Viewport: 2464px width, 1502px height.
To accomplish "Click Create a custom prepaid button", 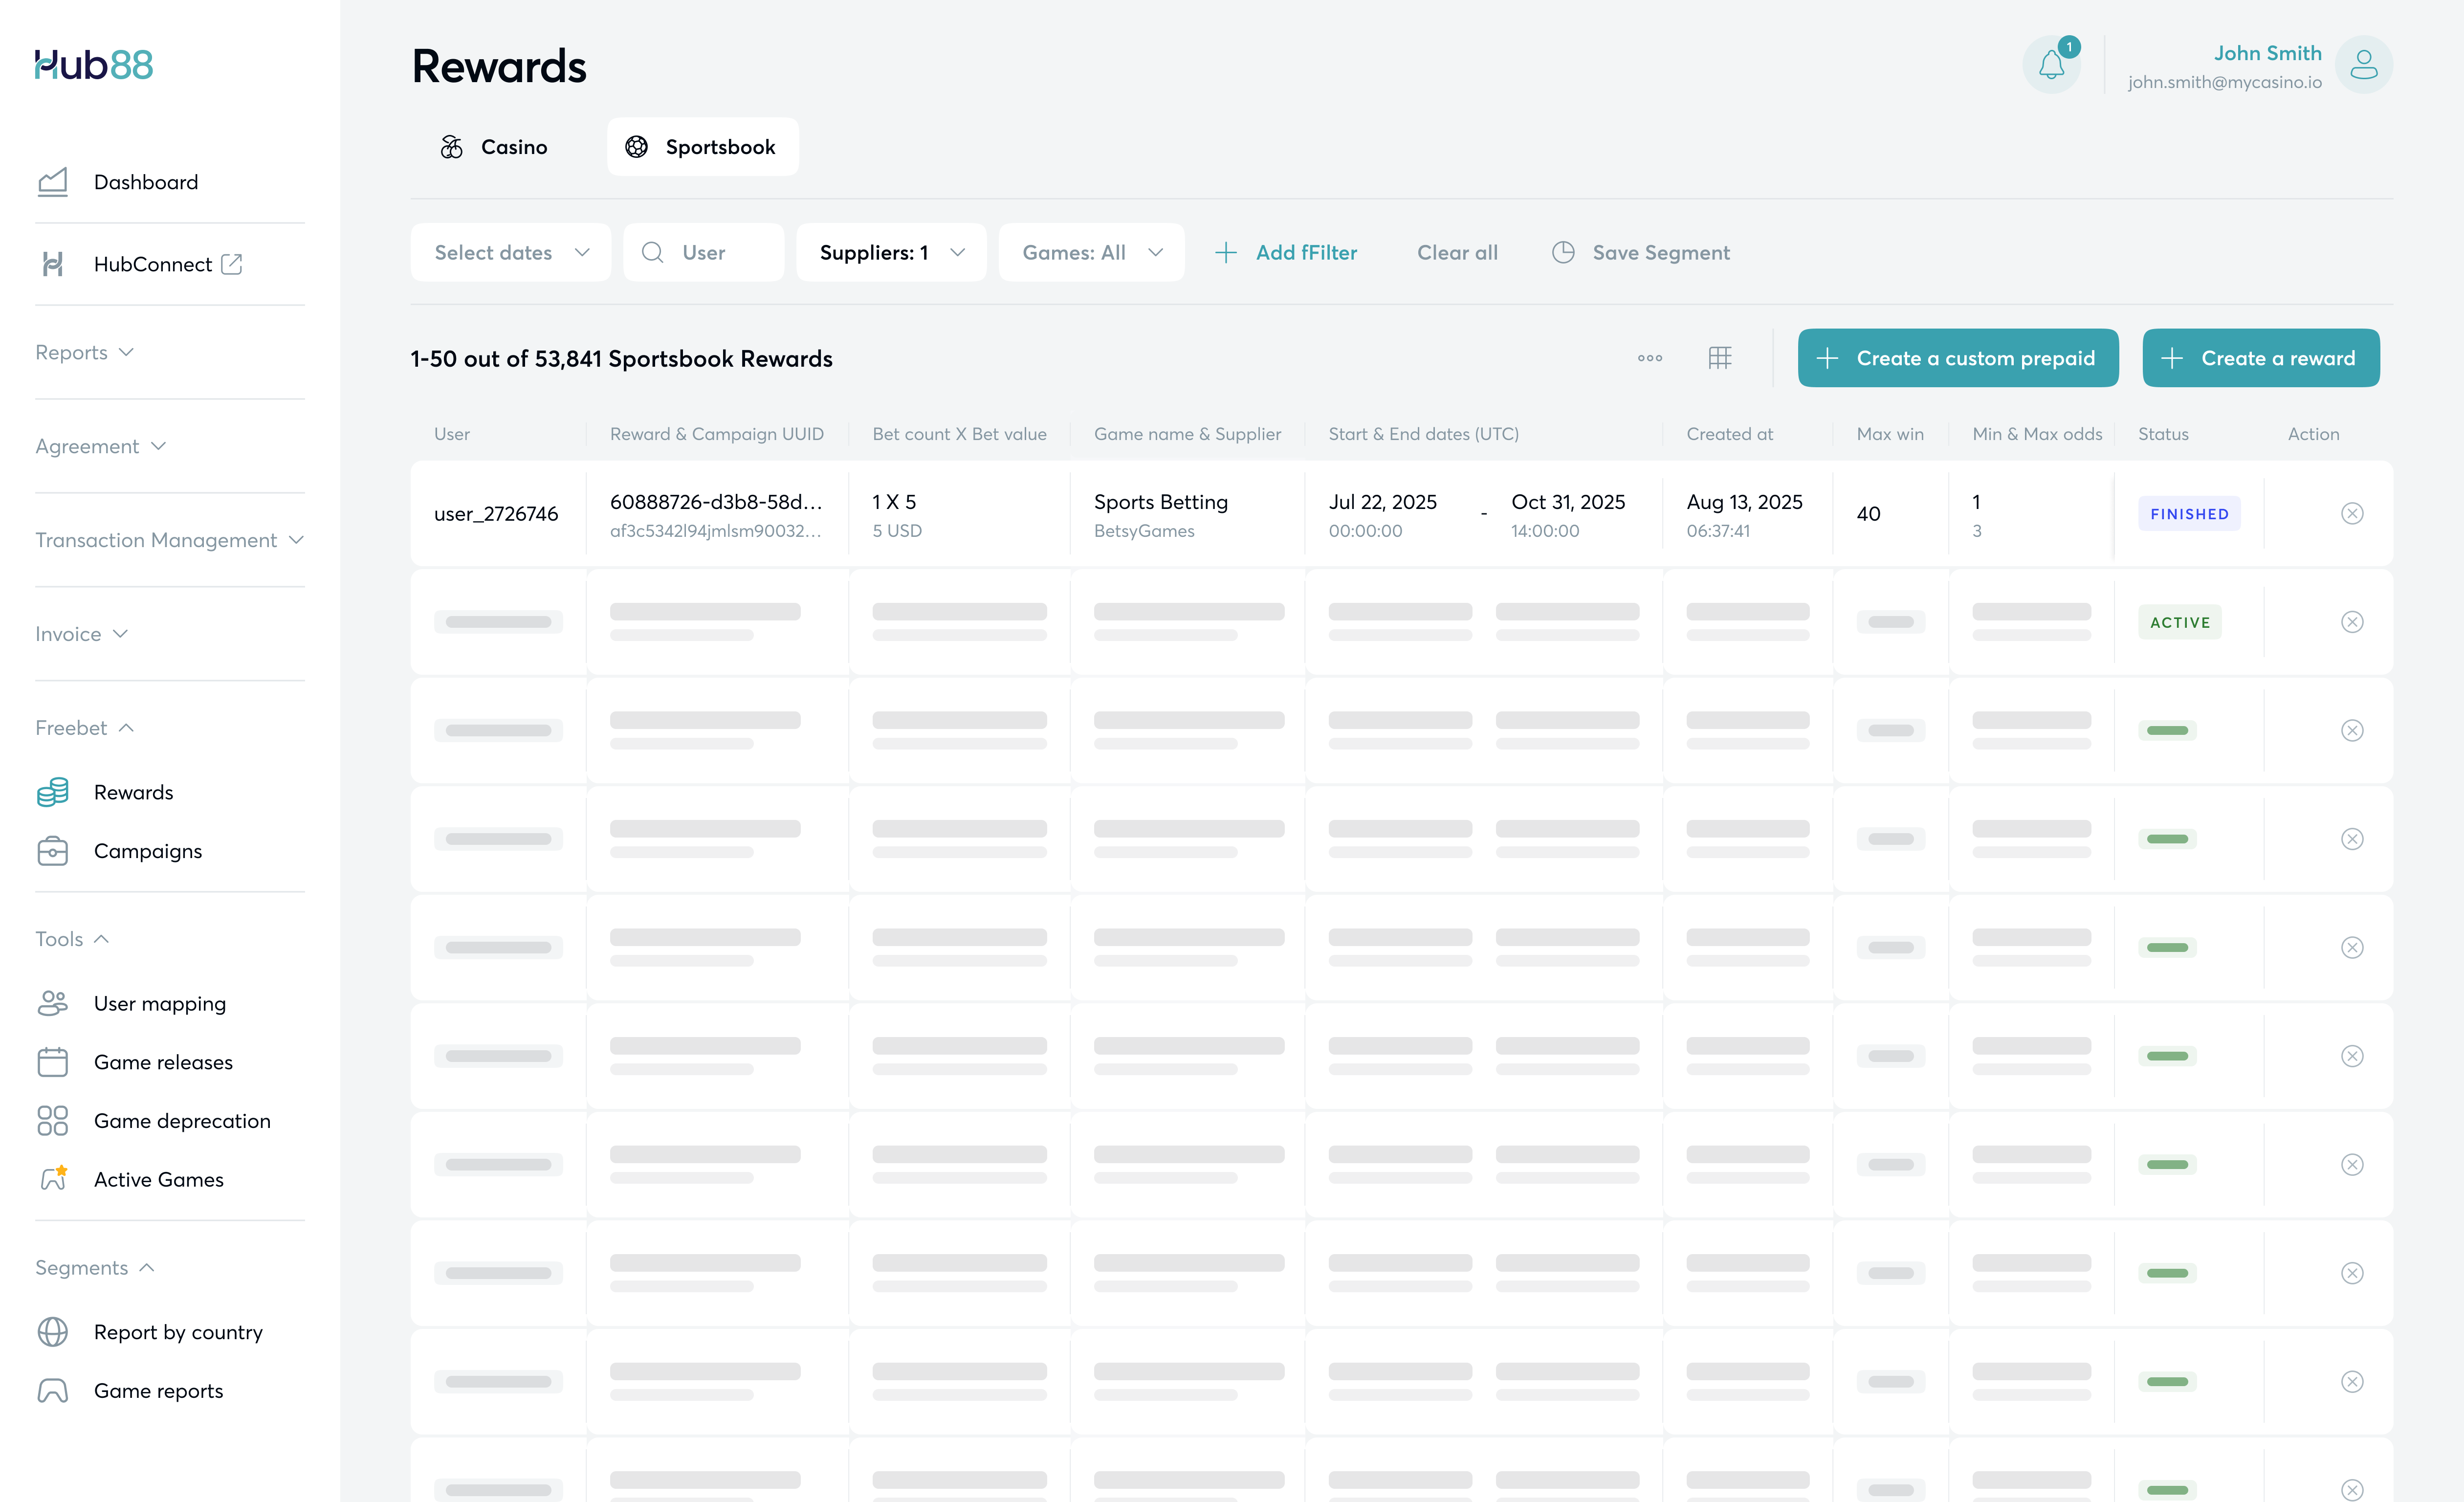I will 1957,358.
